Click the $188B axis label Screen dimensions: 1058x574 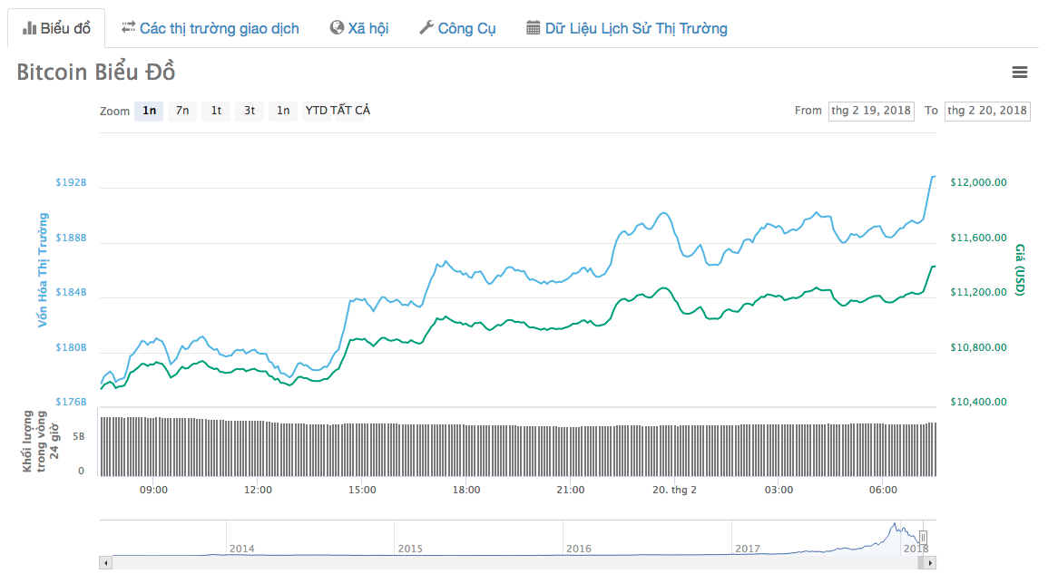pos(71,238)
